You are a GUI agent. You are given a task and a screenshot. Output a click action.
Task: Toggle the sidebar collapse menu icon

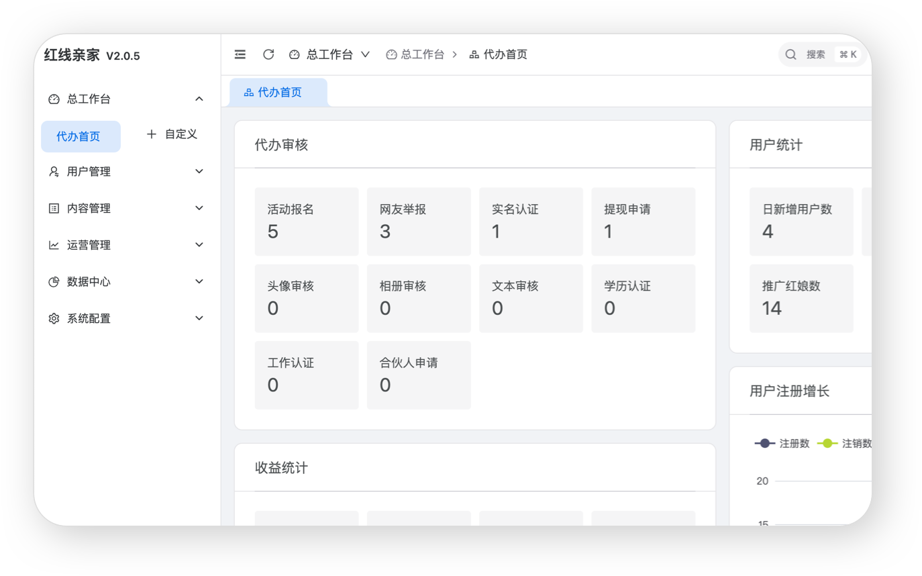(x=240, y=54)
